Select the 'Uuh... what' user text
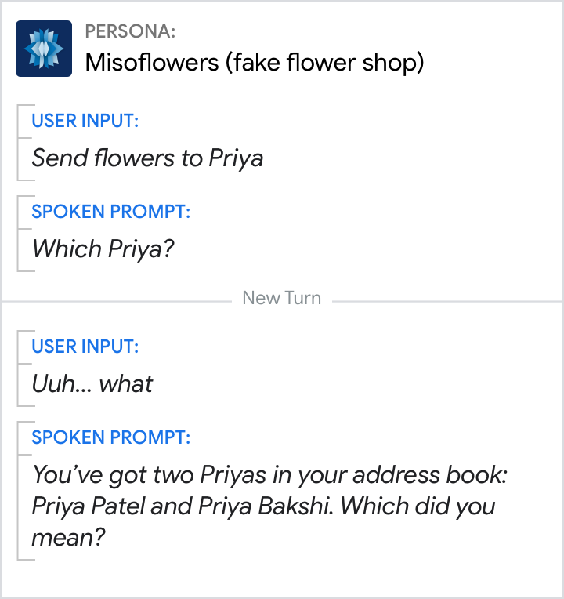The image size is (564, 599). click(92, 384)
